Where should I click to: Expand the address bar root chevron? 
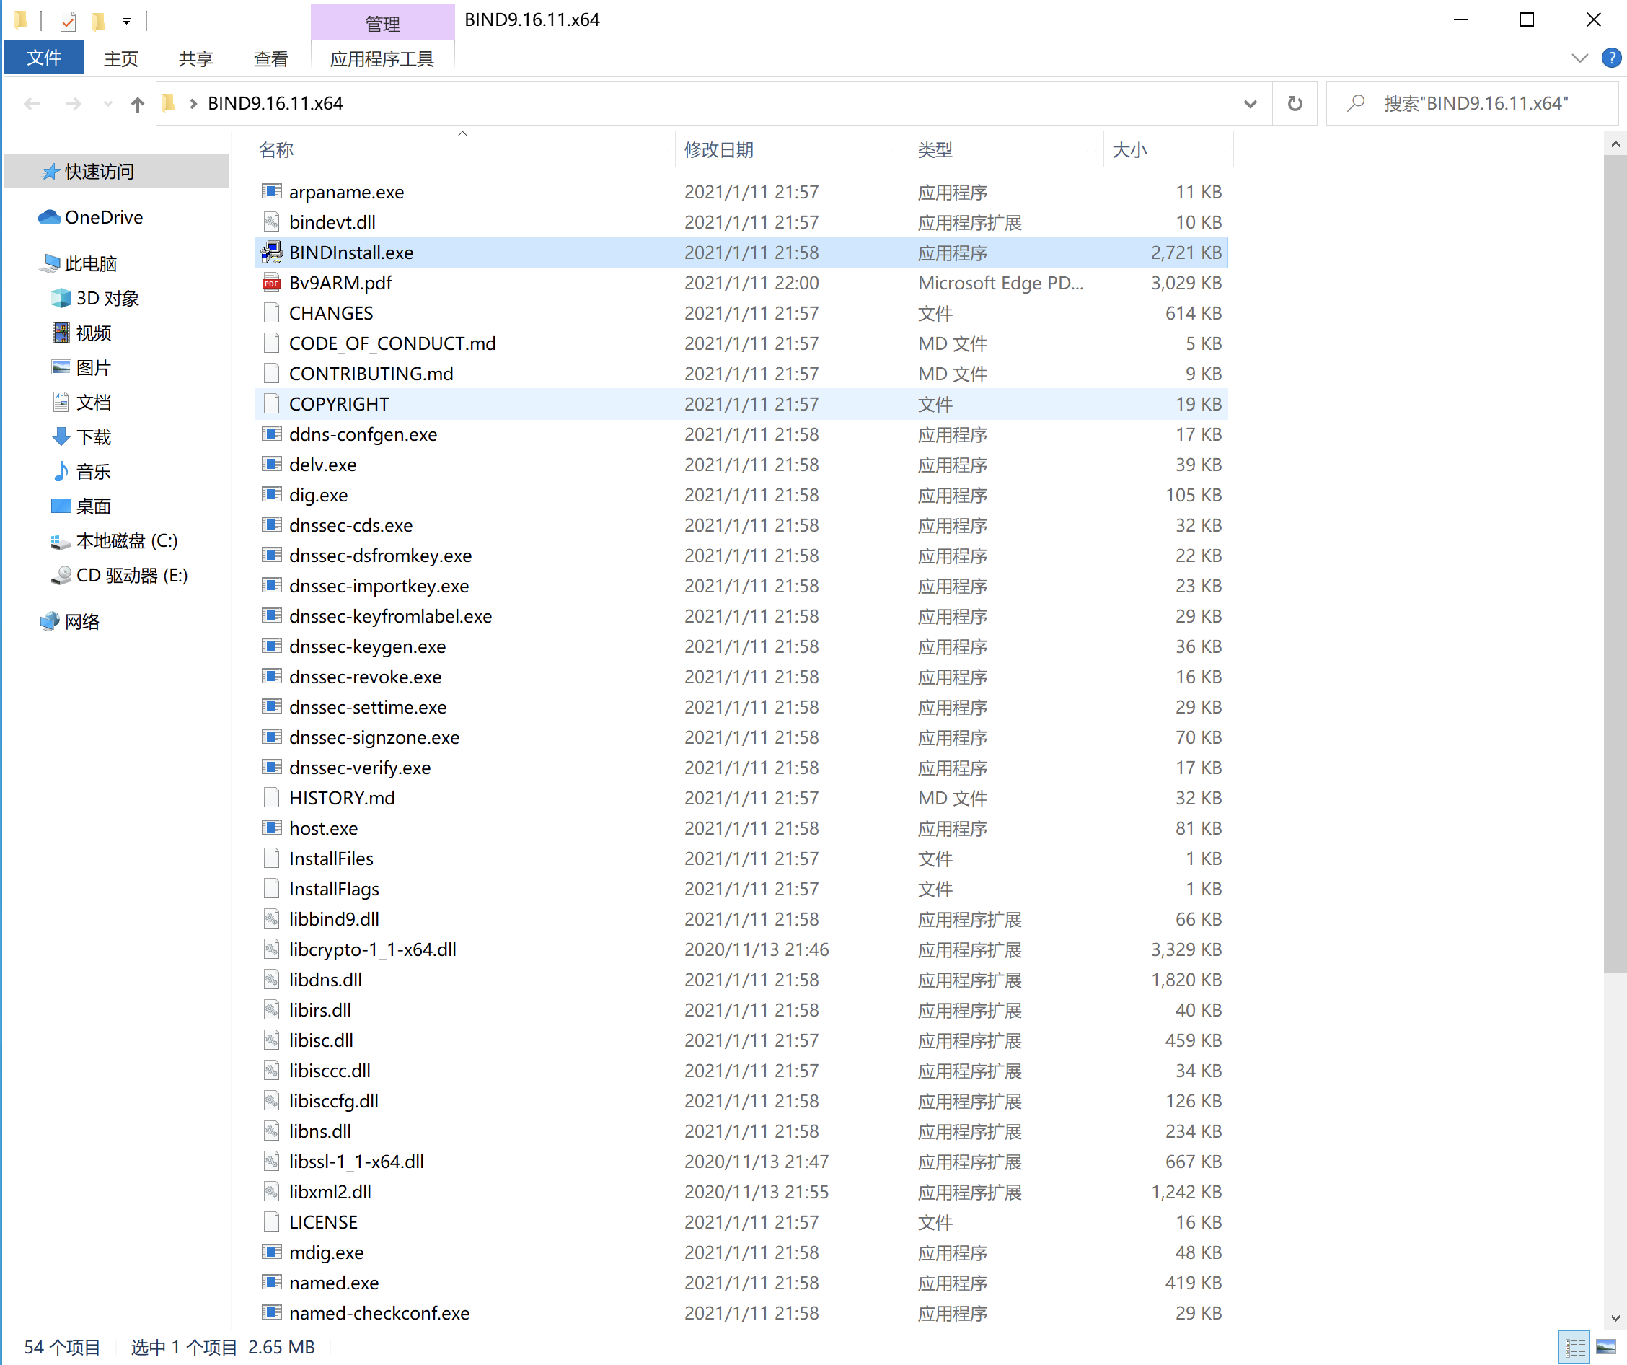tap(193, 104)
